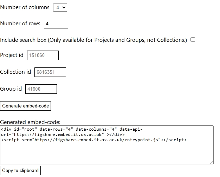Screen dimensions: 220x177
Task: Grab the textarea resize handle
Action: pos(212,162)
